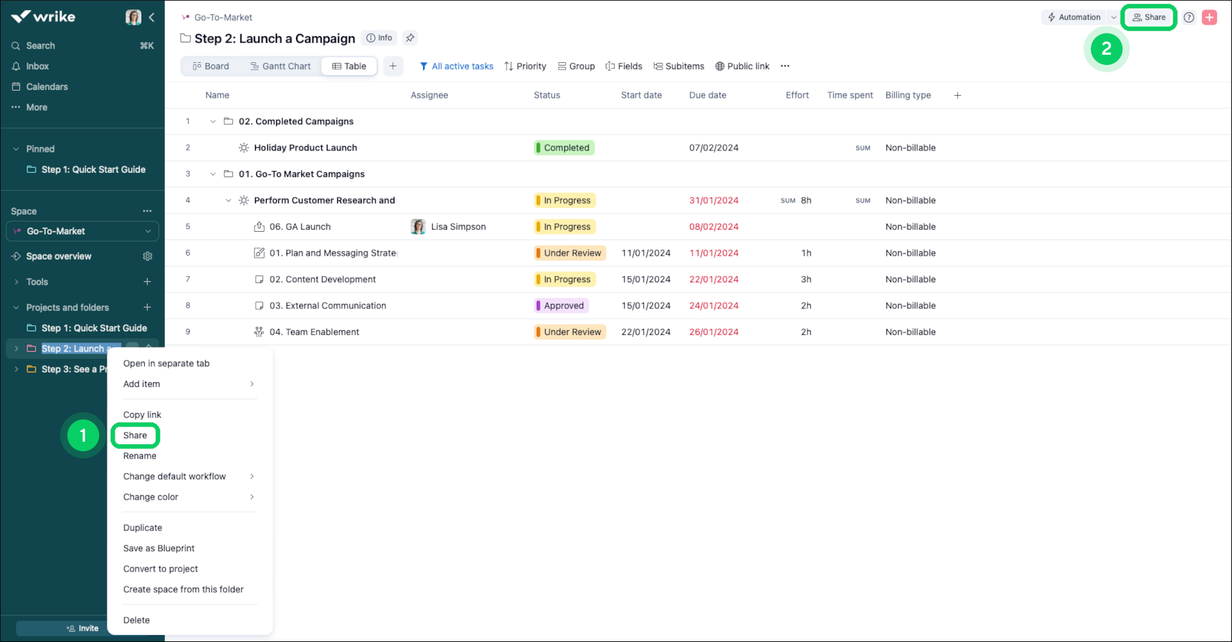1232x642 pixels.
Task: Open Space overview settings gear
Action: click(x=148, y=256)
